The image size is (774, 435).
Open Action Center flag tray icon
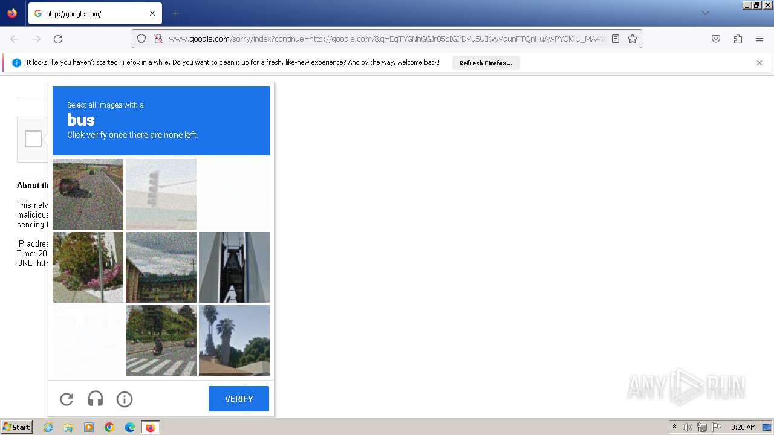tap(717, 427)
